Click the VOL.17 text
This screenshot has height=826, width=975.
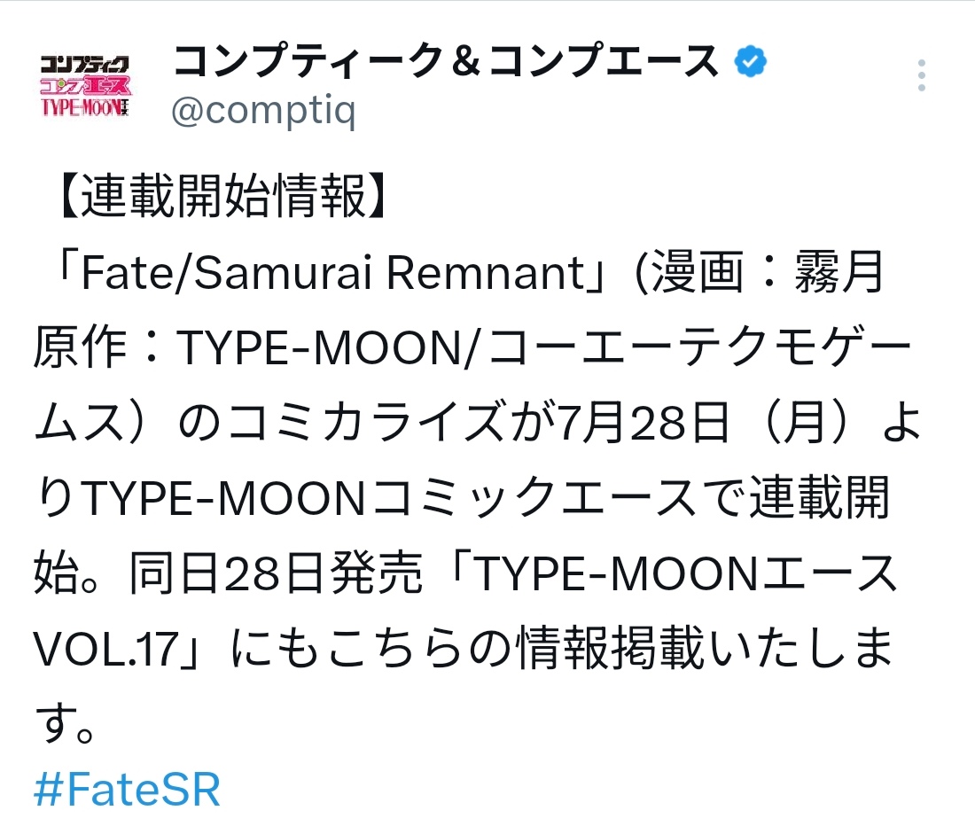tap(107, 649)
